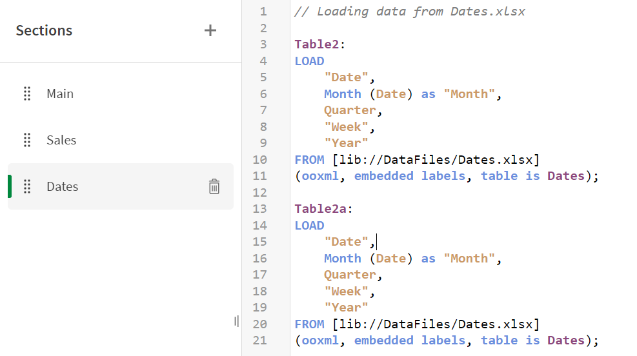Click line number 12 in the gutter
Image resolution: width=637 pixels, height=356 pixels.
(259, 192)
